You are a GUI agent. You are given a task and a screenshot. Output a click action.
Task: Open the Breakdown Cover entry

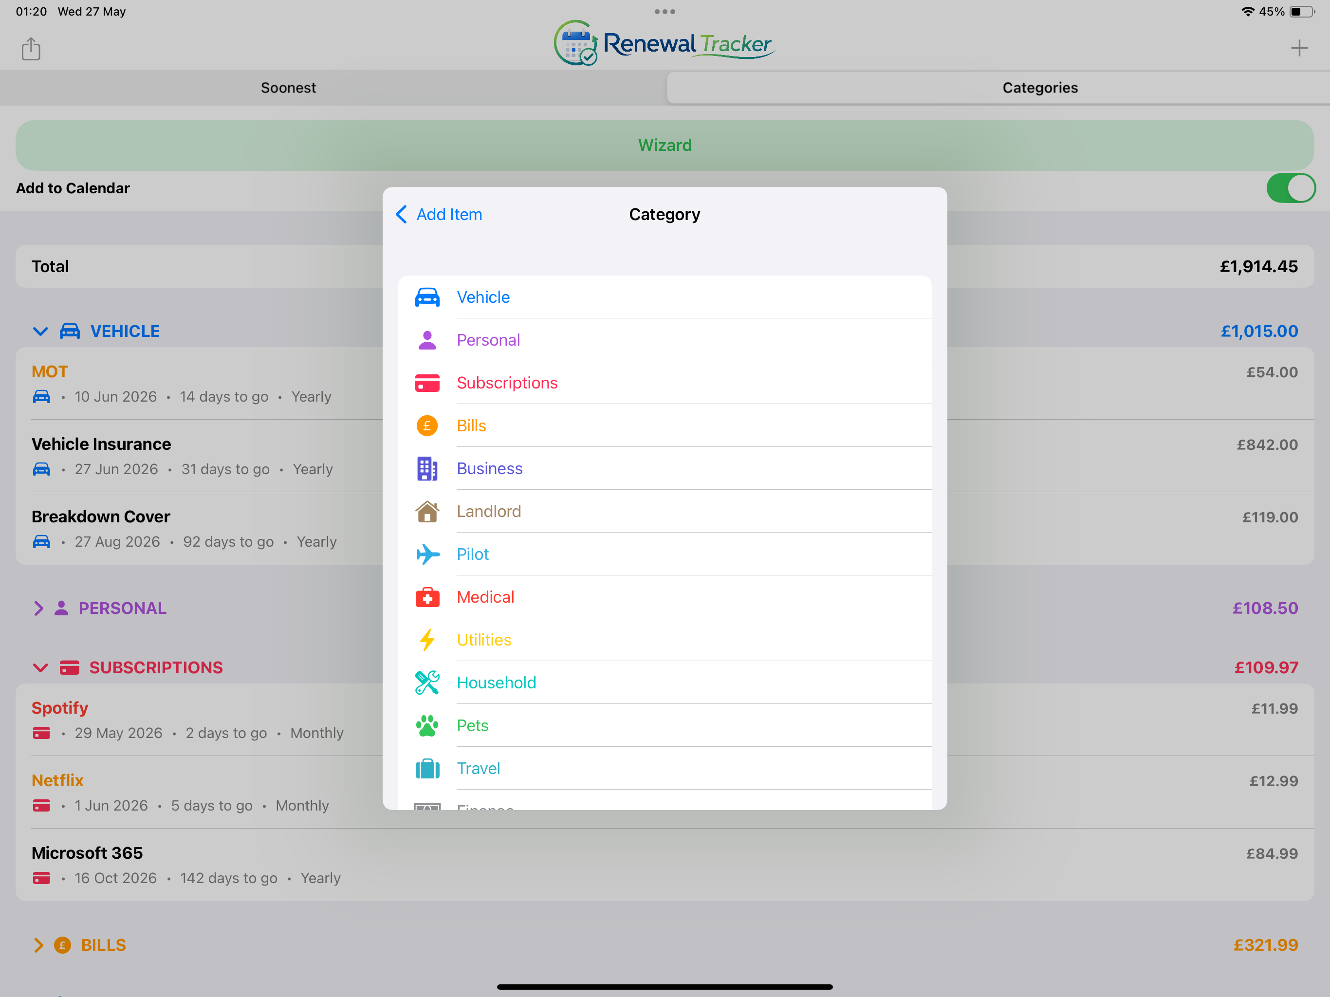click(x=665, y=529)
